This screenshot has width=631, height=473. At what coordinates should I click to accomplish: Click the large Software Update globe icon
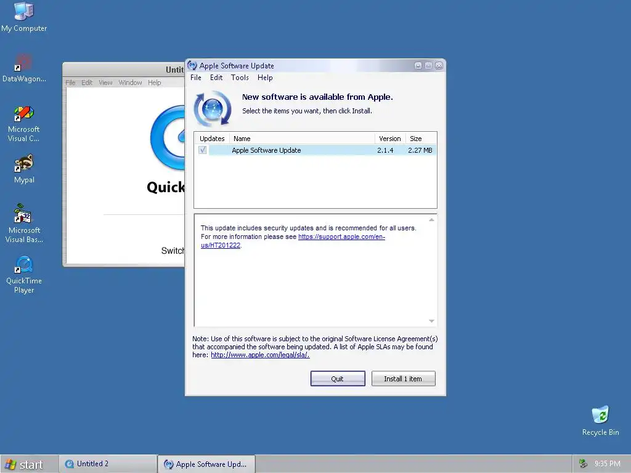(213, 108)
